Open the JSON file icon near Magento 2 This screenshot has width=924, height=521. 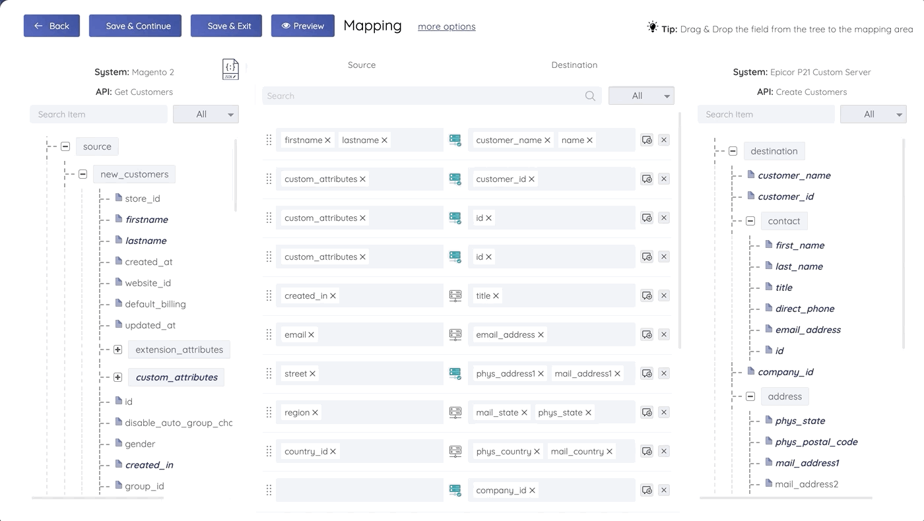[x=230, y=69]
